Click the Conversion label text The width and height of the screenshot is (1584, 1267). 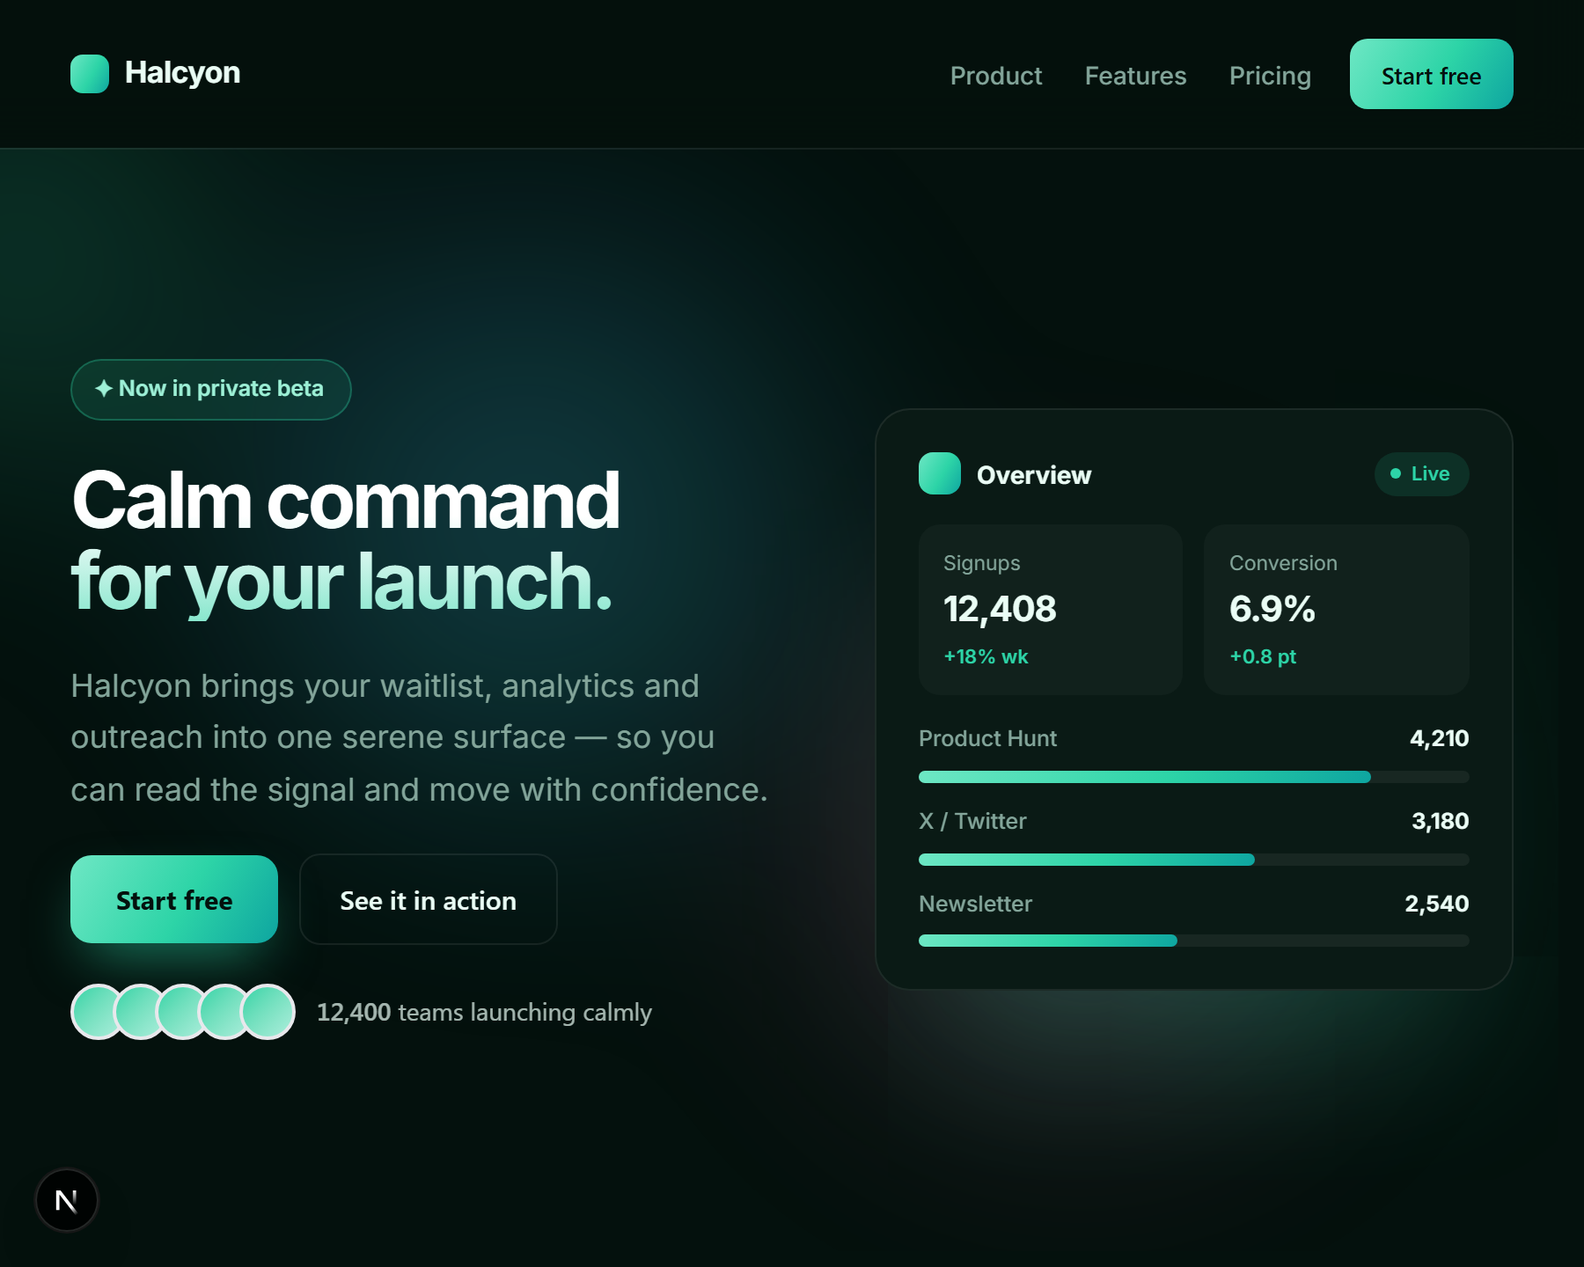pos(1283,563)
